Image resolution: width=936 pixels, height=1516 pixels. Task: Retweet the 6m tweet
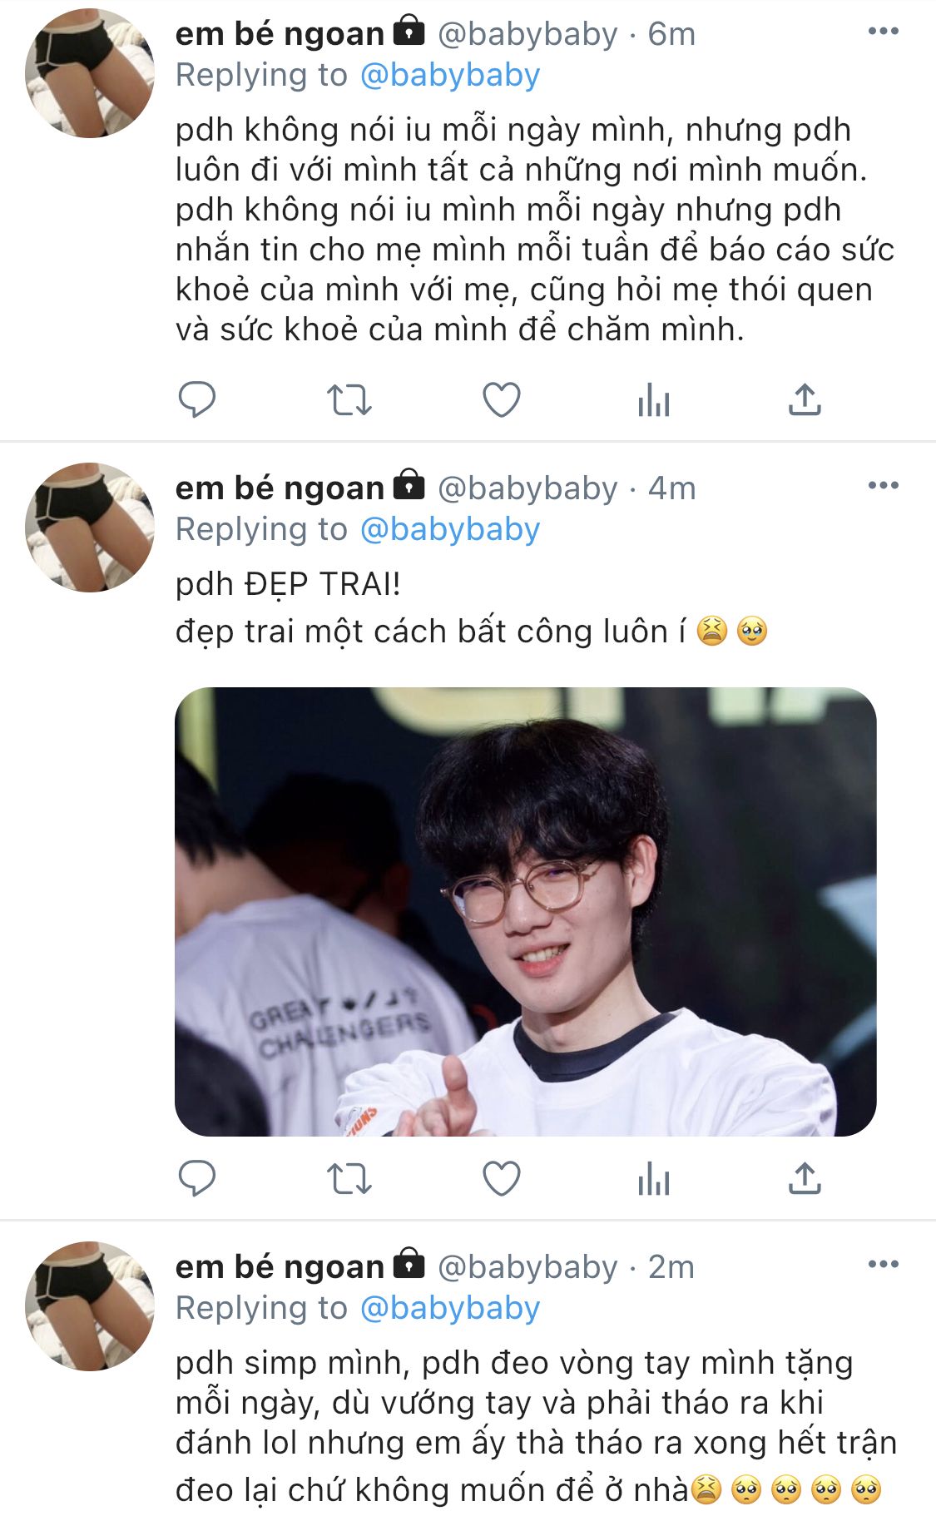pos(349,400)
